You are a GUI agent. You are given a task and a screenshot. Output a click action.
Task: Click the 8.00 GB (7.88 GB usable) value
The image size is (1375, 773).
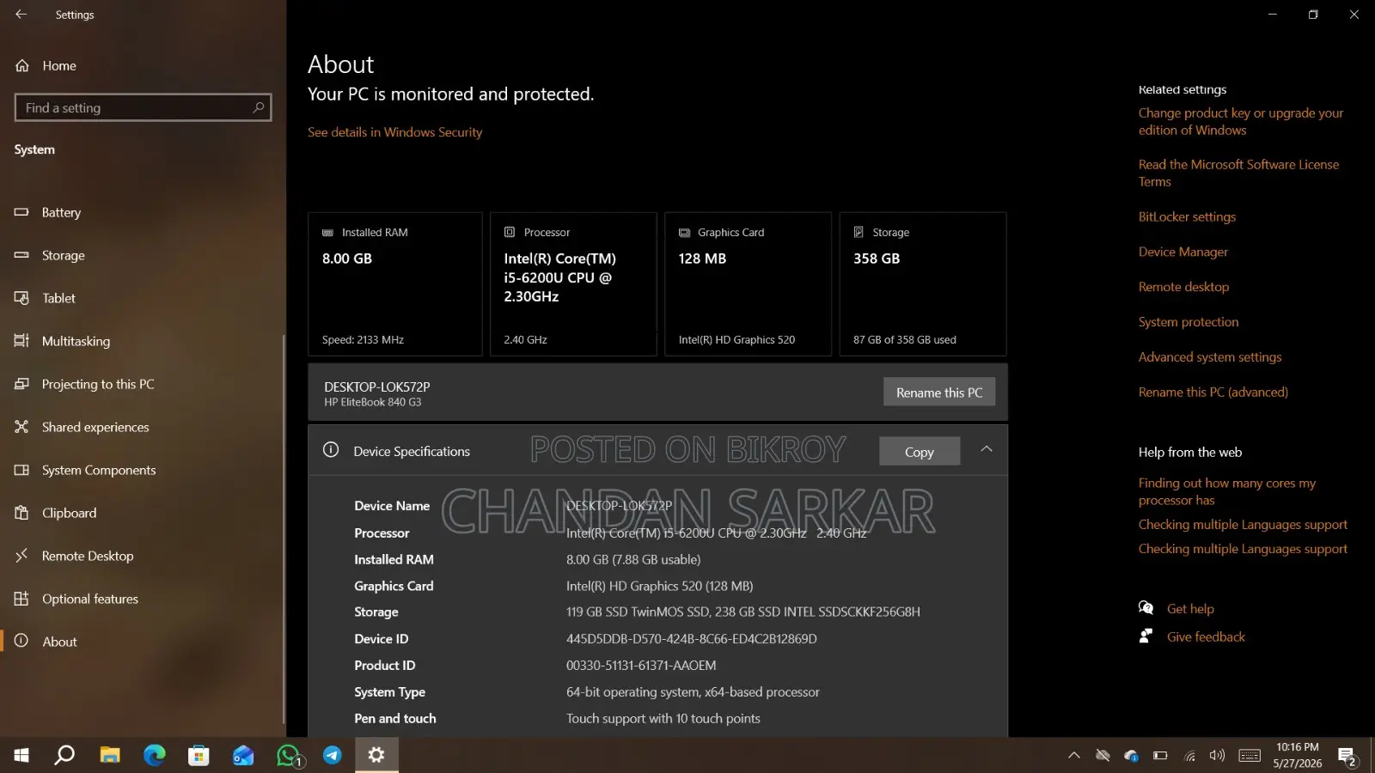tap(633, 560)
